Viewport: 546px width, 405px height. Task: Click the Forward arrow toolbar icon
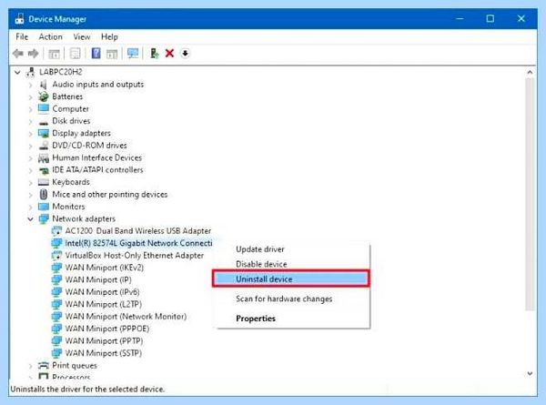(33, 54)
